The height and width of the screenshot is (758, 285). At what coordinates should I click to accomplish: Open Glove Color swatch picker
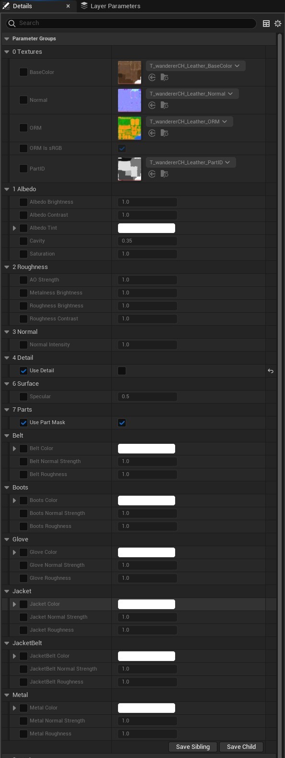(x=146, y=552)
